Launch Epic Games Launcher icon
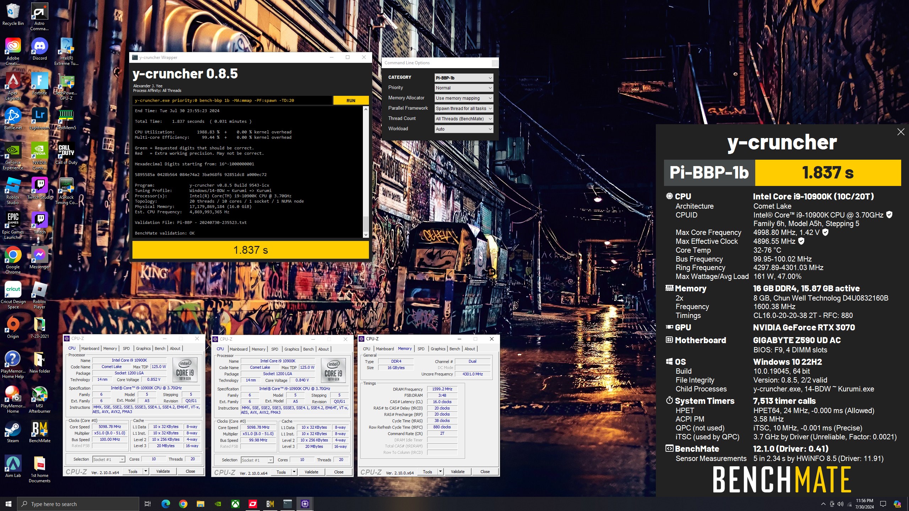The height and width of the screenshot is (511, 909). pos(13,225)
